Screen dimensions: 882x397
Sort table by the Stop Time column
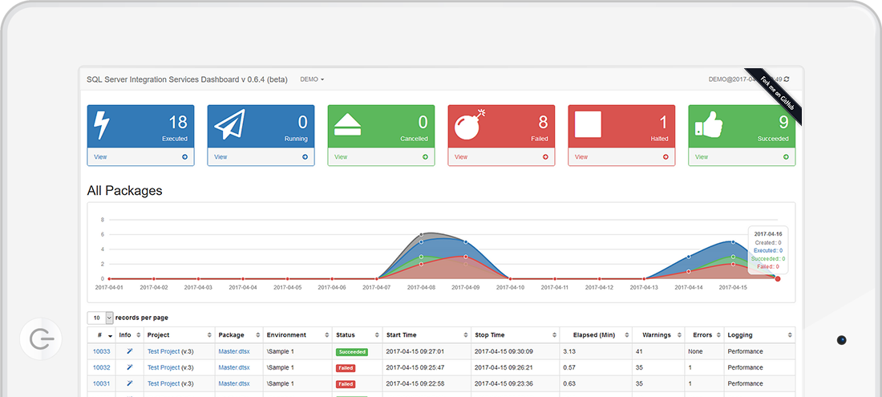(516, 334)
